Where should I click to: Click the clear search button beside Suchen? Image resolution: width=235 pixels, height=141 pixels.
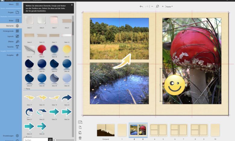coord(50,140)
